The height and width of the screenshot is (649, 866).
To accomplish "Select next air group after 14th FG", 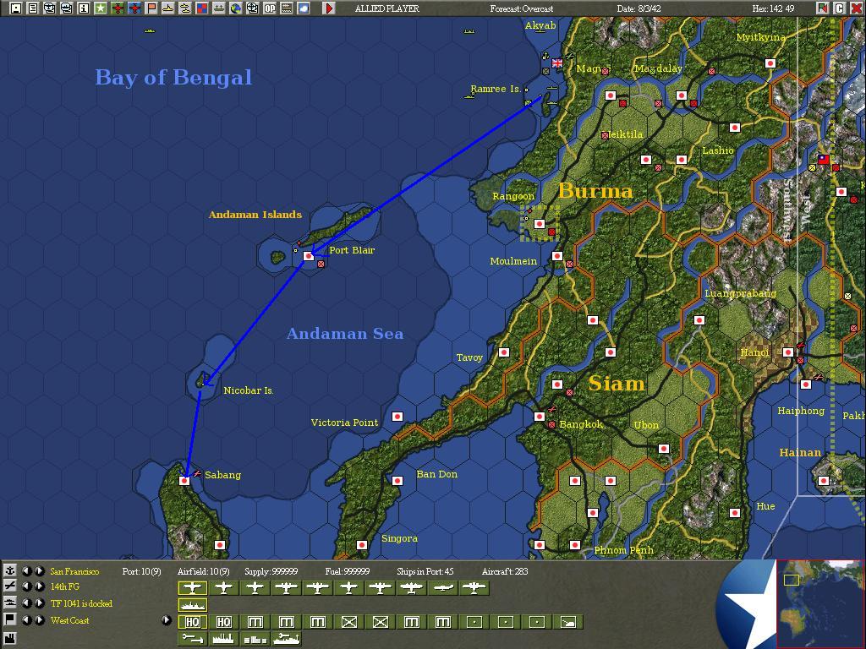I will click(39, 586).
